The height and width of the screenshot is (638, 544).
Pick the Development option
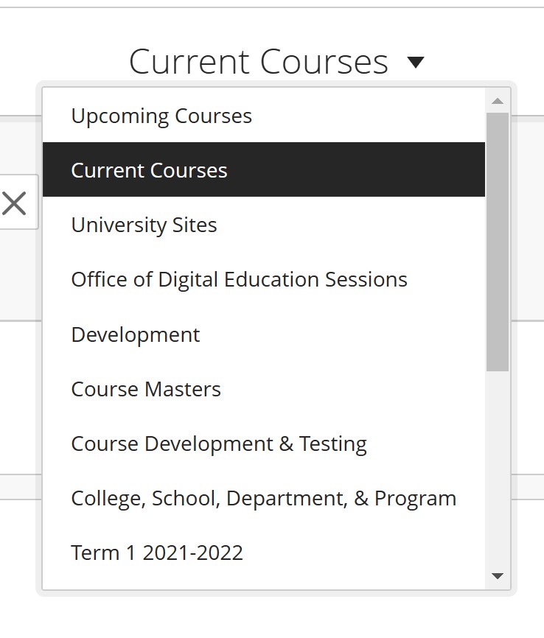pyautogui.click(x=135, y=334)
